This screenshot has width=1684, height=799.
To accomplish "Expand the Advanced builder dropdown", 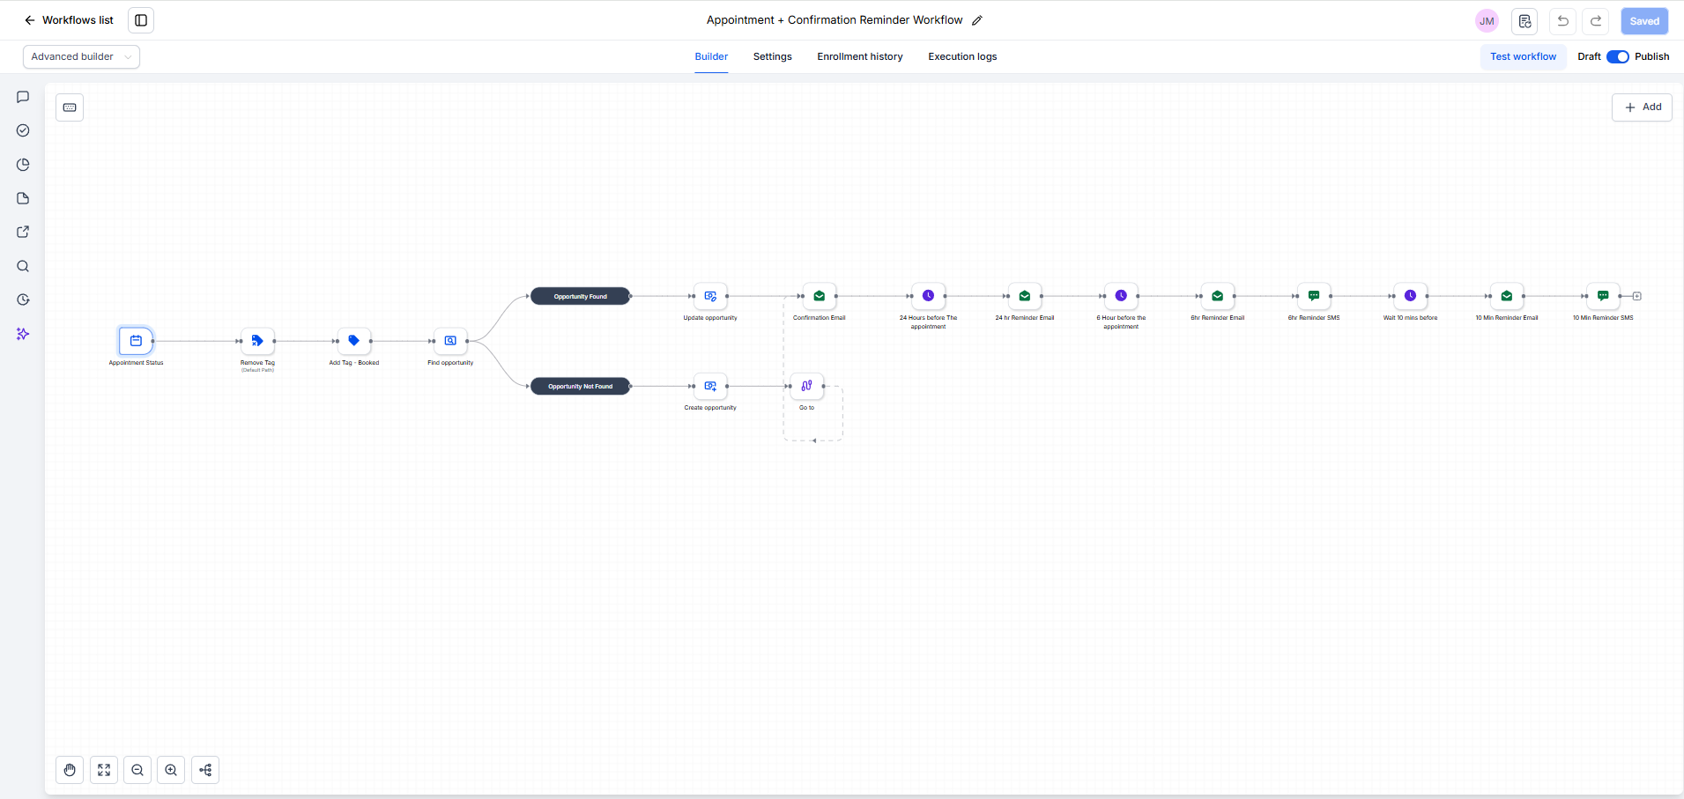I will click(81, 56).
